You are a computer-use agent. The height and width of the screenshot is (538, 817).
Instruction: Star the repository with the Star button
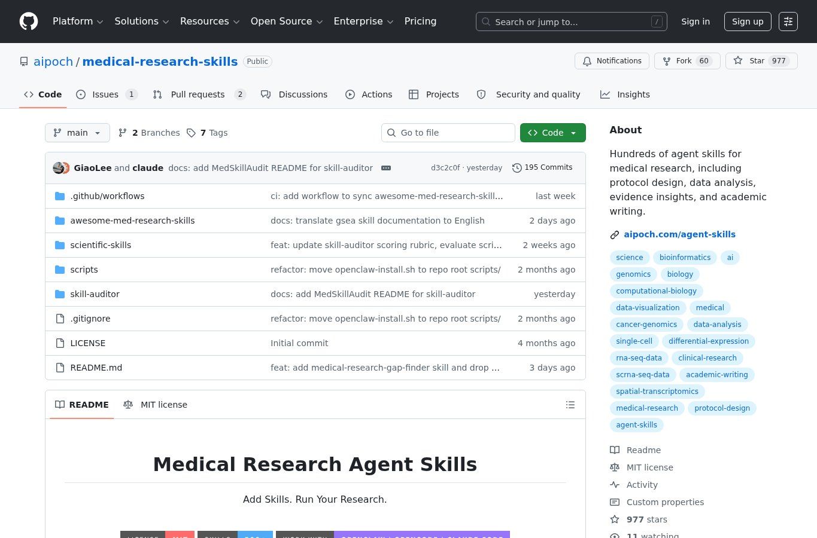click(761, 61)
